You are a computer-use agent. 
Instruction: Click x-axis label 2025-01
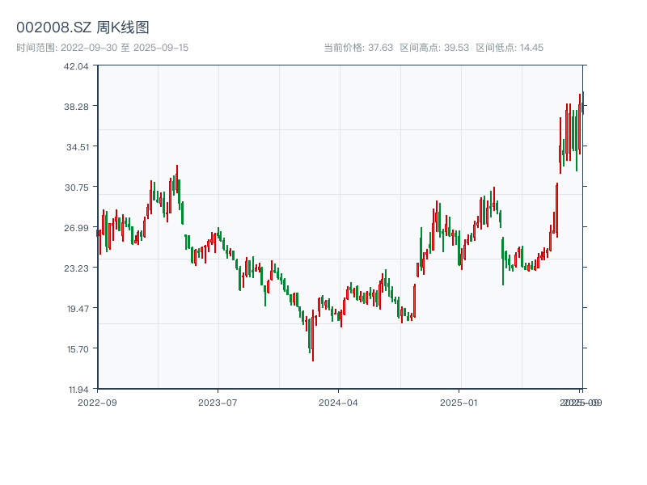[x=459, y=403]
